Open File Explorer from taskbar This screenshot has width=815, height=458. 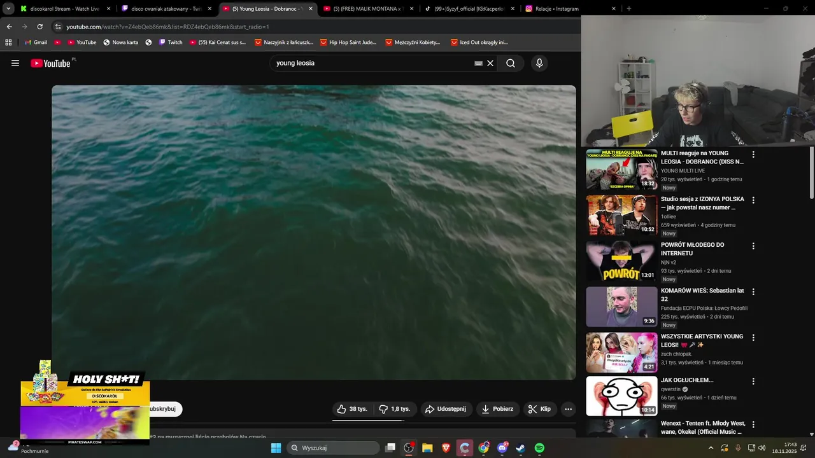point(427,448)
